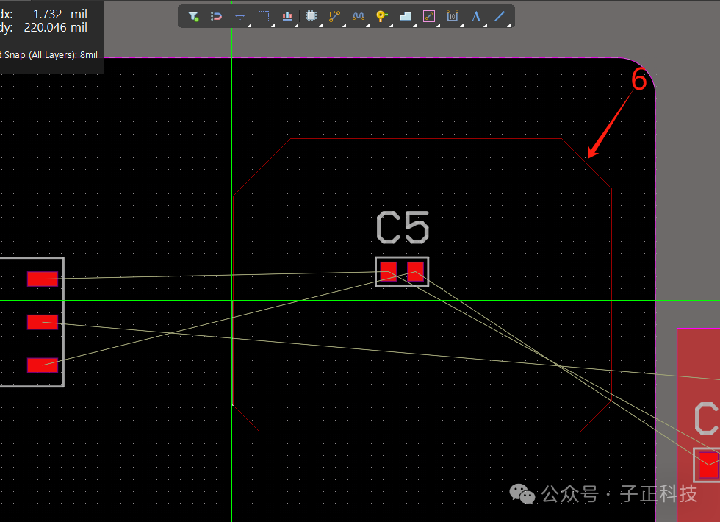720x522 pixels.
Task: Click the dy 220.046 mil value
Action: coord(56,28)
